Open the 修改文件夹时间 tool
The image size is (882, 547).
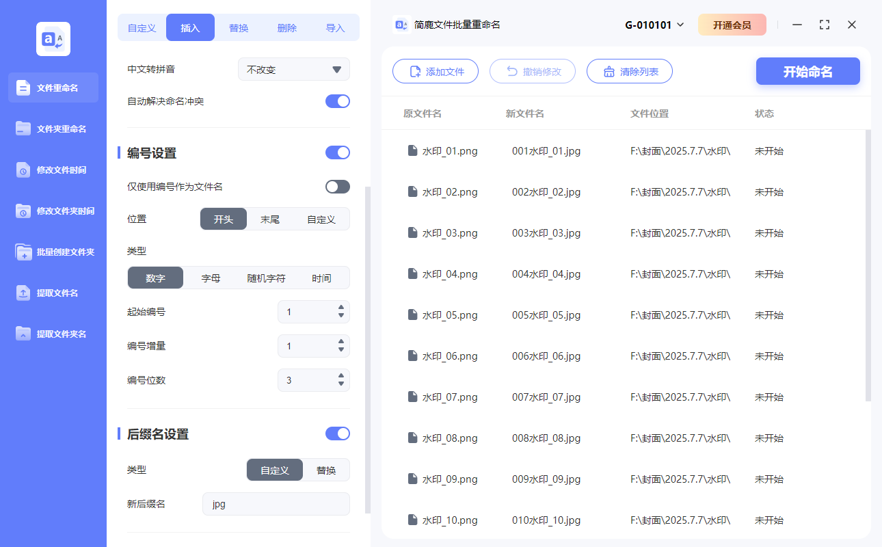point(53,211)
